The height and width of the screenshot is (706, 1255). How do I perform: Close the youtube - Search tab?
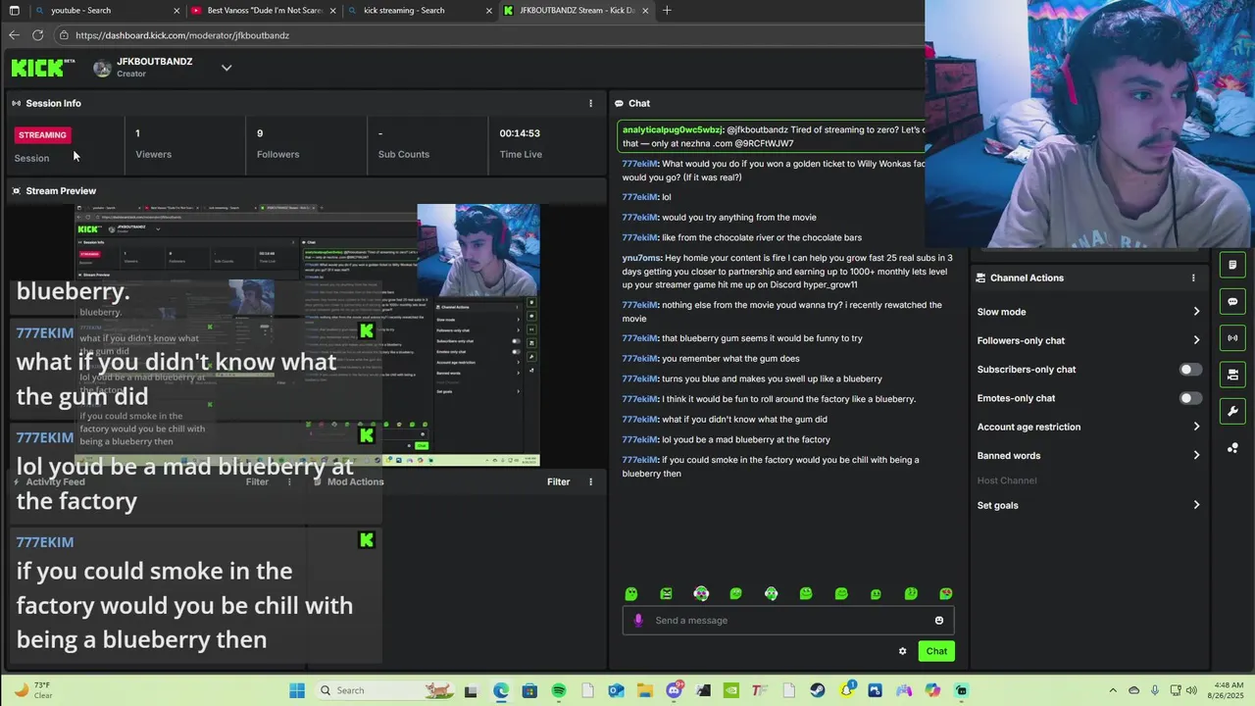coord(176,11)
